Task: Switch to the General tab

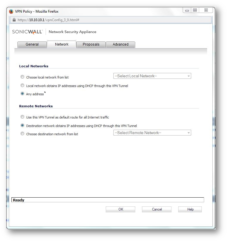Action: point(32,45)
